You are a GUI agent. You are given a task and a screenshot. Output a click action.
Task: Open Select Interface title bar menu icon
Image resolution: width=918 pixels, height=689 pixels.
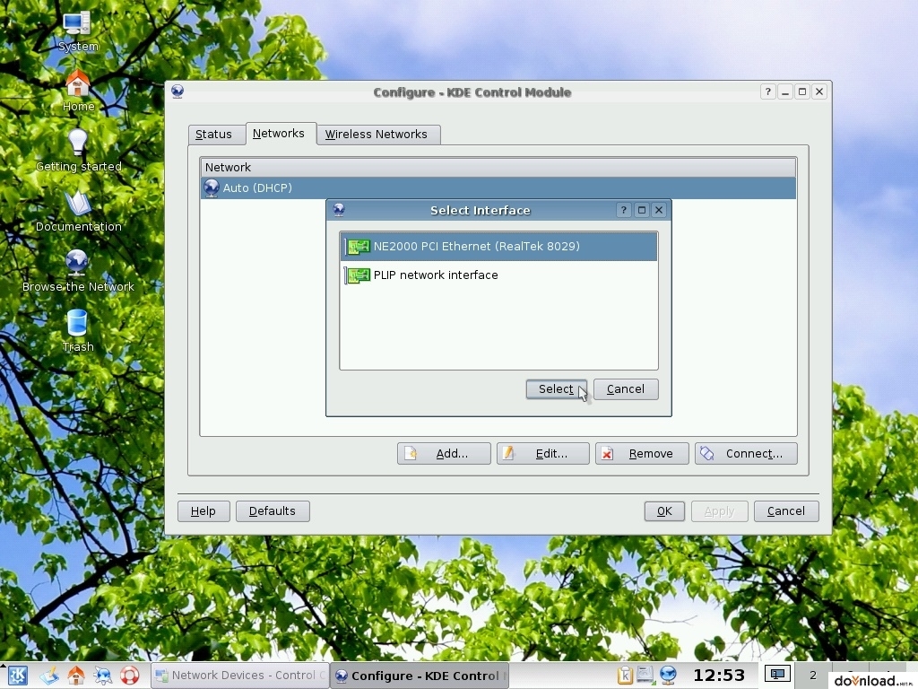tap(338, 210)
